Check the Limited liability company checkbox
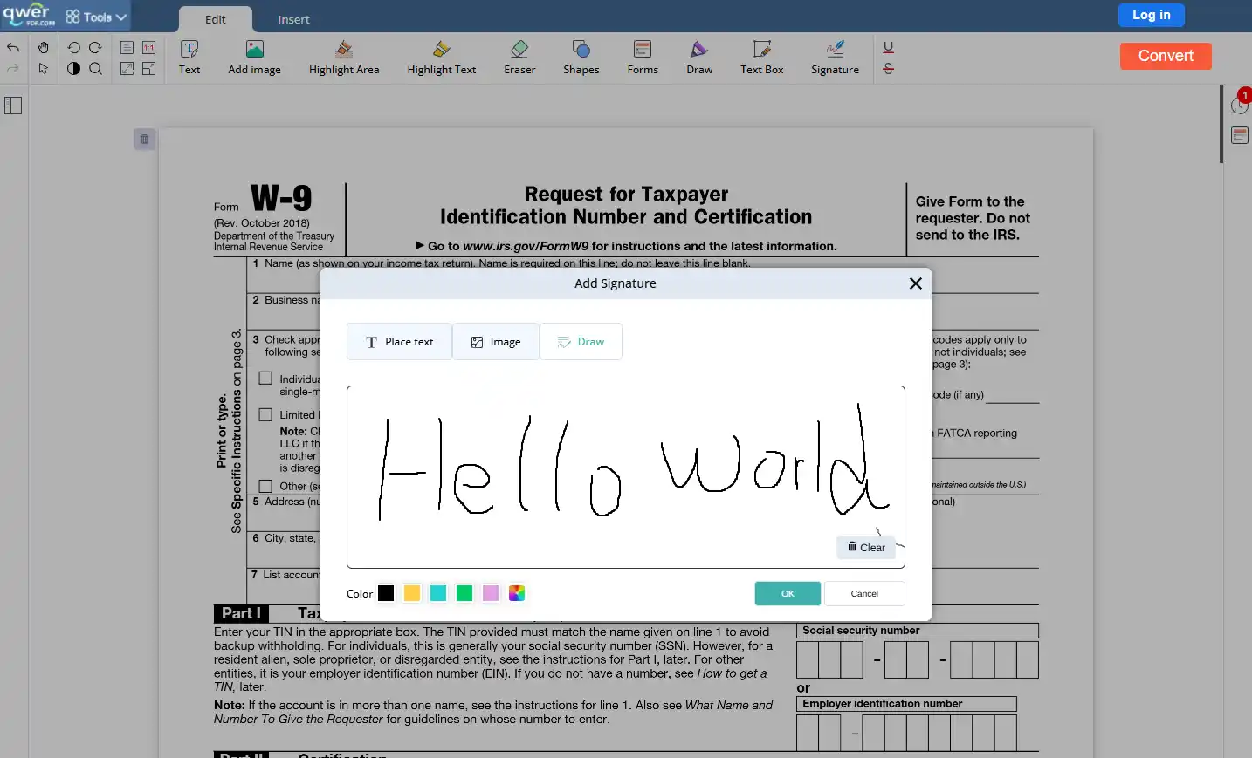The width and height of the screenshot is (1252, 758). [265, 414]
